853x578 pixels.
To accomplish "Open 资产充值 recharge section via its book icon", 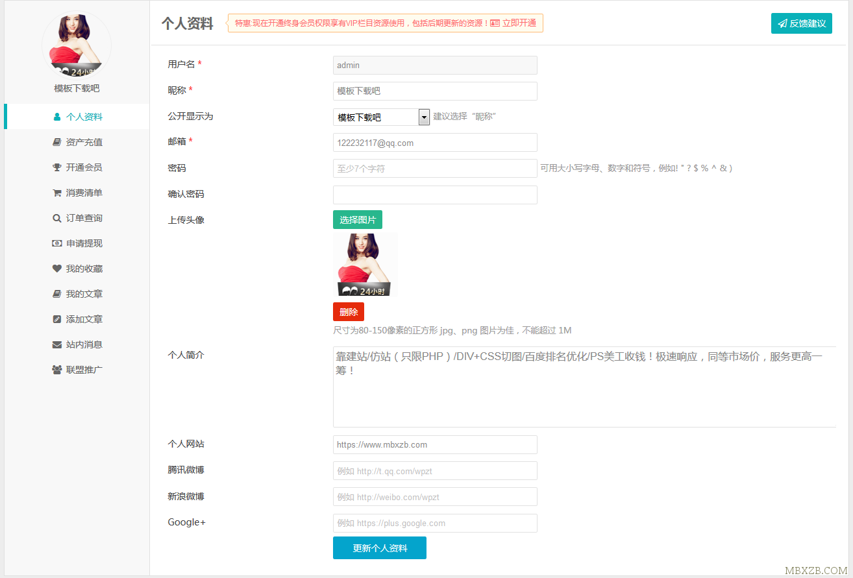I will (57, 142).
